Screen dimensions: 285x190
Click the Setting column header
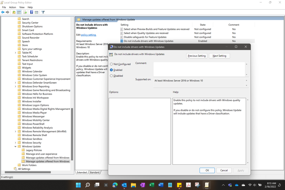[x=124, y=25]
